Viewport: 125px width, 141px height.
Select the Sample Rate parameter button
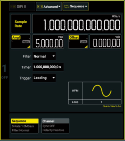[21, 23]
